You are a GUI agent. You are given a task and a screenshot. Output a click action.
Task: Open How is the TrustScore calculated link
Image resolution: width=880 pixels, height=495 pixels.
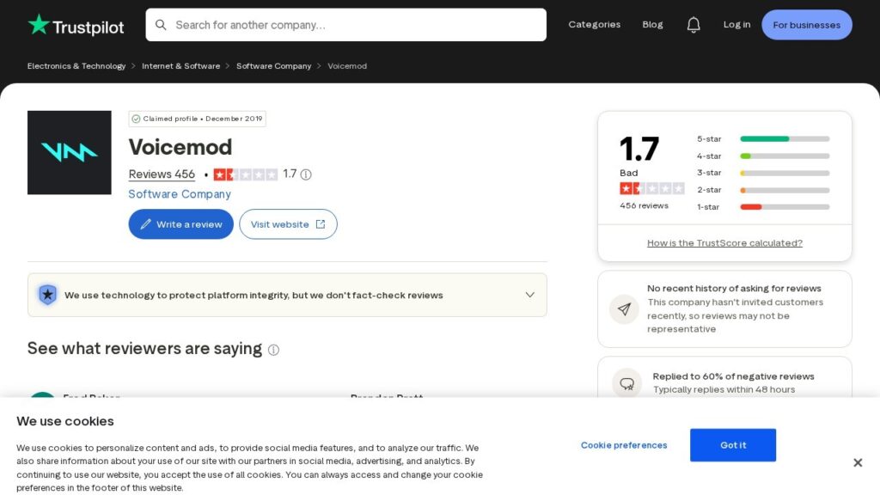click(x=724, y=243)
